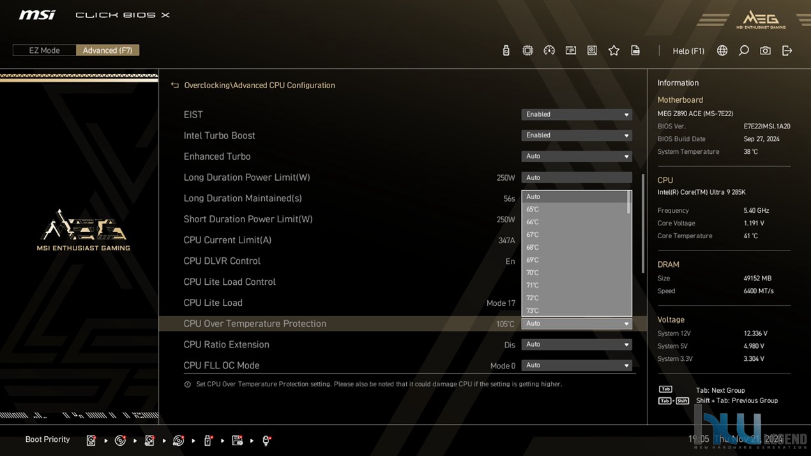Screen dimensions: 811x456
Task: Open the Intel Turbo Boost dropdown
Action: point(577,135)
